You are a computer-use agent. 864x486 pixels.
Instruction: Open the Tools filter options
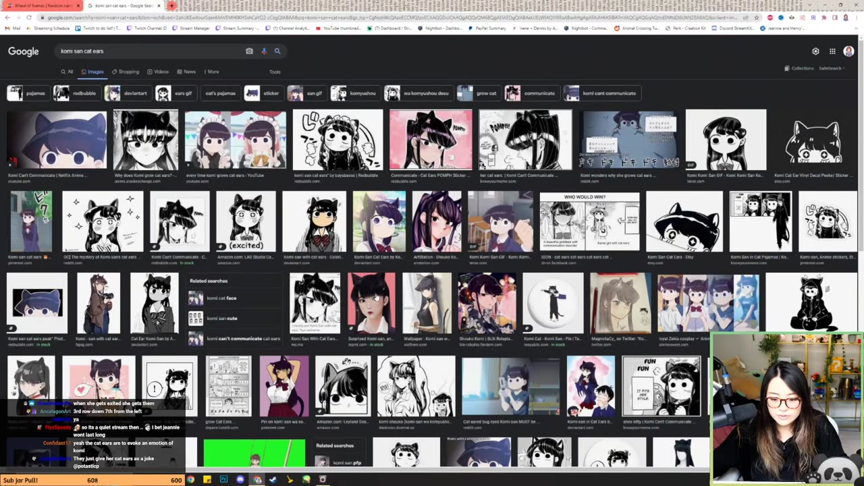tap(275, 72)
